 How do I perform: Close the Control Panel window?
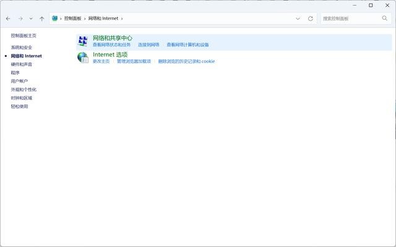[x=387, y=6]
